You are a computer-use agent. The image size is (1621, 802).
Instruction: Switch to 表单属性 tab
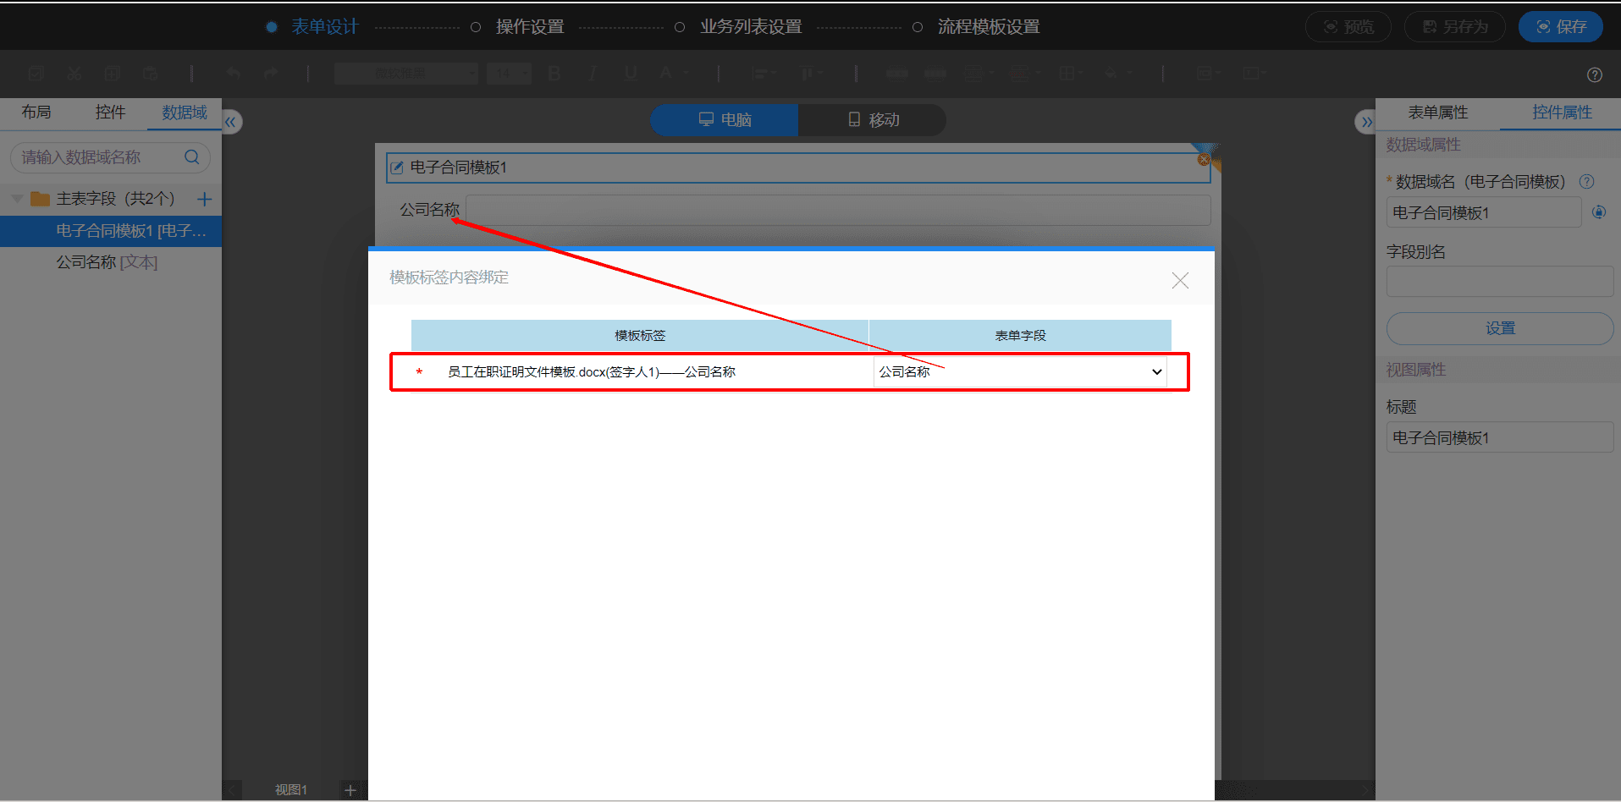tap(1437, 113)
